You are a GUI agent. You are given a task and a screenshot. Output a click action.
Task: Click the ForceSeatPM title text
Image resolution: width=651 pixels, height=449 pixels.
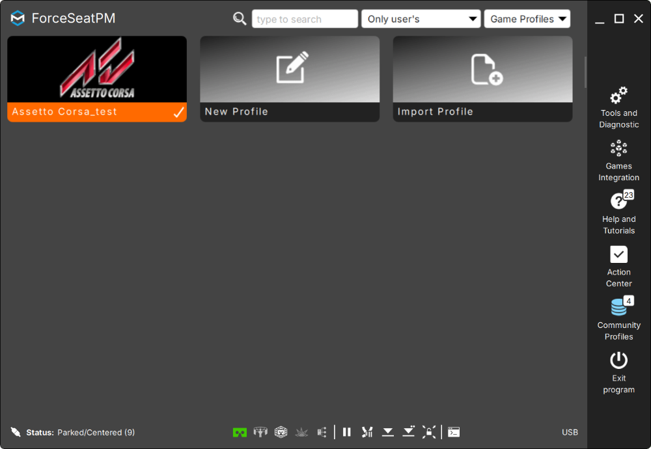[74, 18]
